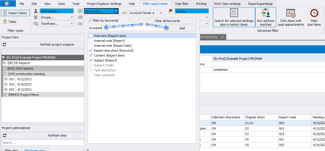Click the red flag Status icon
Screen dimensions: 325x151
pyautogui.click(x=171, y=11)
